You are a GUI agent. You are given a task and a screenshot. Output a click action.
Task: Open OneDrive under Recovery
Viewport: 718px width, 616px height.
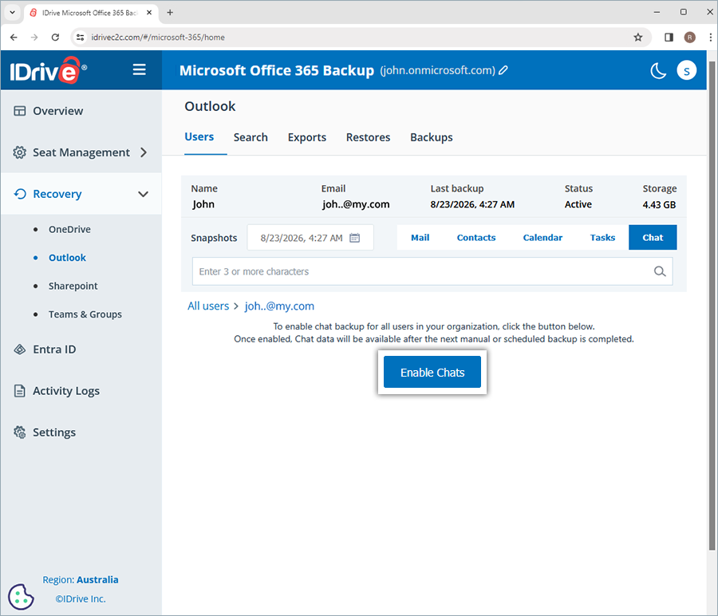[x=69, y=230]
